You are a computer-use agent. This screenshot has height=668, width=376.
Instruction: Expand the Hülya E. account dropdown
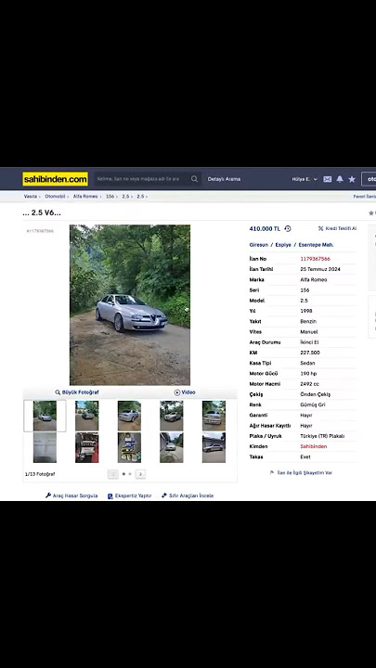305,179
